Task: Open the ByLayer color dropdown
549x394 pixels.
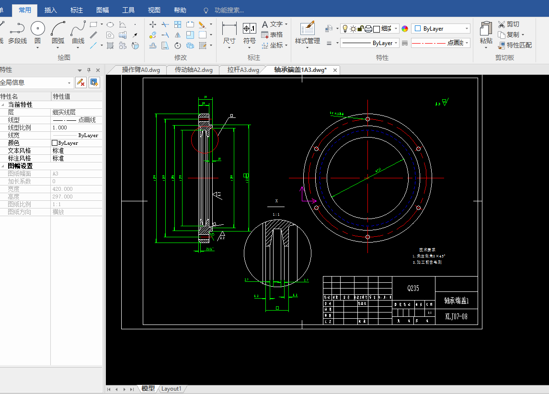Action: tap(440, 29)
